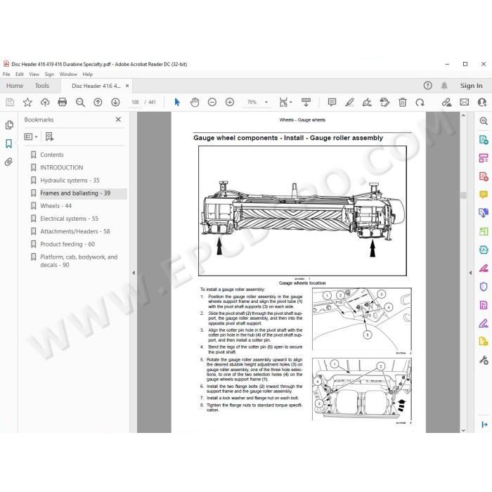The height and width of the screenshot is (492, 492).
Task: Click the page number input field
Action: [135, 103]
